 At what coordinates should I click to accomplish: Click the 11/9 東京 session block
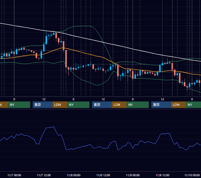click(161, 105)
